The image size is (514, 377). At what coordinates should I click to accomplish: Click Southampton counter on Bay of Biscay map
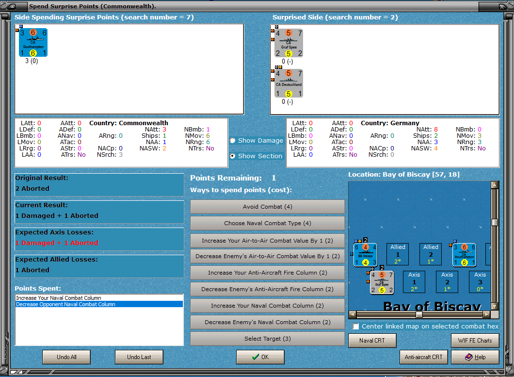click(x=464, y=255)
